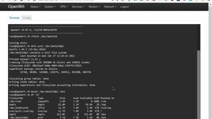Click the browser page scroll-up arrow
The image size is (212, 119).
(x=210, y=5)
